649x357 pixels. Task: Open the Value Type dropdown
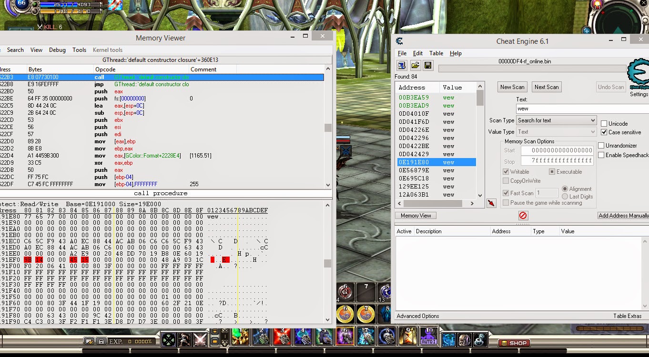point(557,132)
